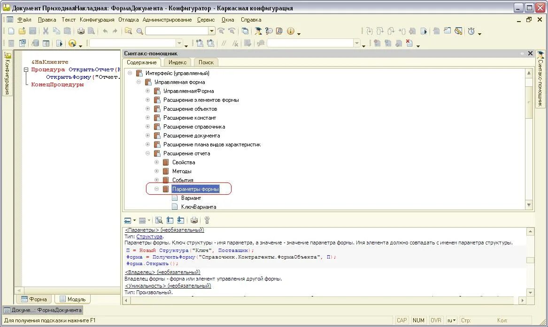
Task: Click the description pane scroll right arrow
Action: [x=522, y=300]
